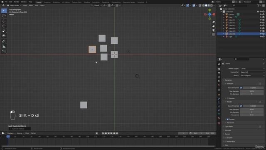Open the Material properties tab
This screenshot has width=266, height=150.
[219, 118]
